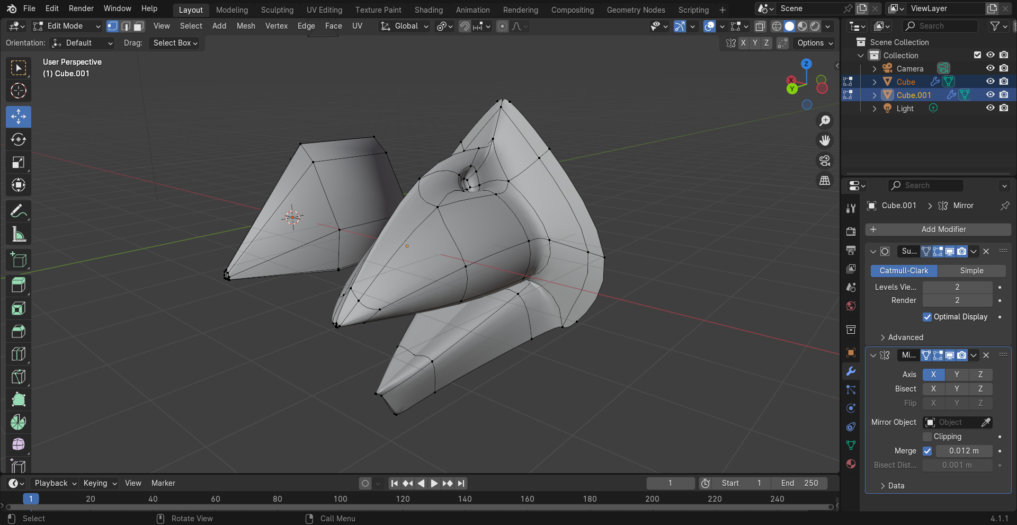Choose the Inset Faces tool

[19, 308]
